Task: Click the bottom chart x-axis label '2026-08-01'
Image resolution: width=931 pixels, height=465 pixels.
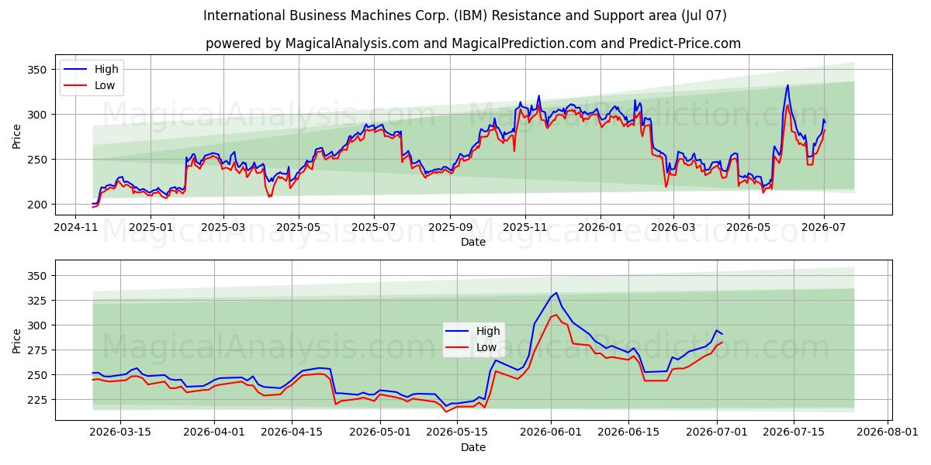Action: click(888, 433)
